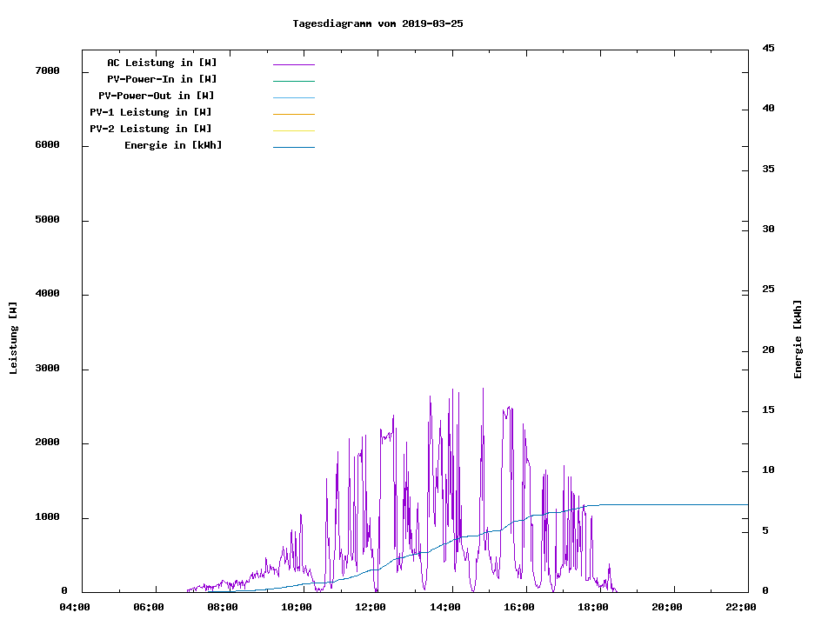The width and height of the screenshot is (835, 626).
Task: Click the 18:00 time axis label
Action: pos(593,607)
